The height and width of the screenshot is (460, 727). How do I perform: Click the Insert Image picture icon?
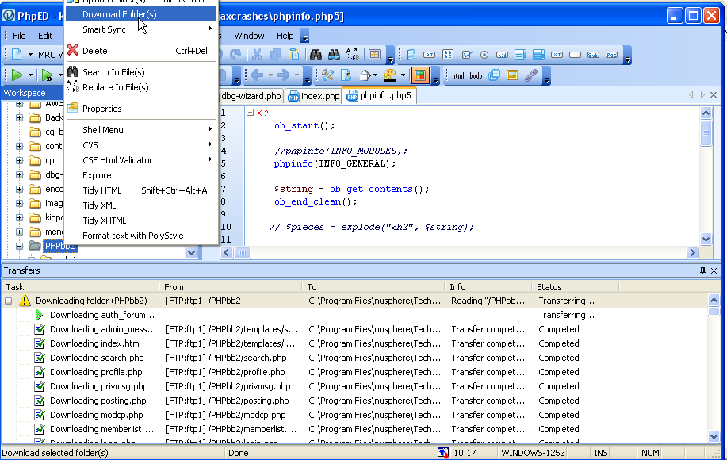click(512, 75)
